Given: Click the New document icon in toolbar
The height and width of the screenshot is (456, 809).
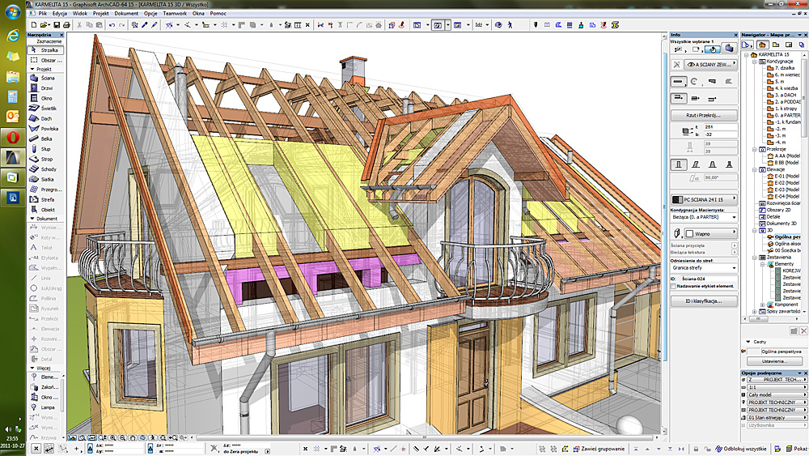Looking at the screenshot, I should (x=34, y=25).
